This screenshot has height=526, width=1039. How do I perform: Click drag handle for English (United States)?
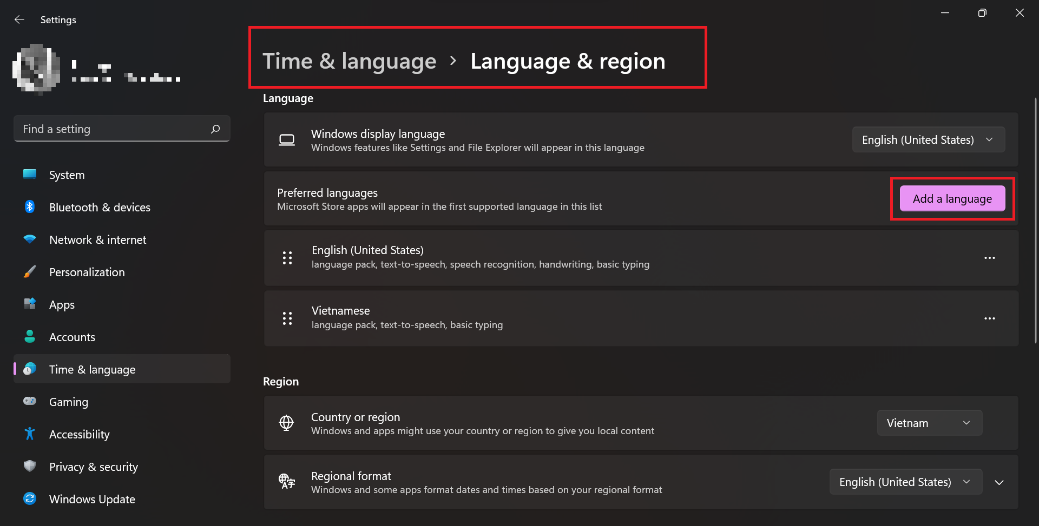287,258
